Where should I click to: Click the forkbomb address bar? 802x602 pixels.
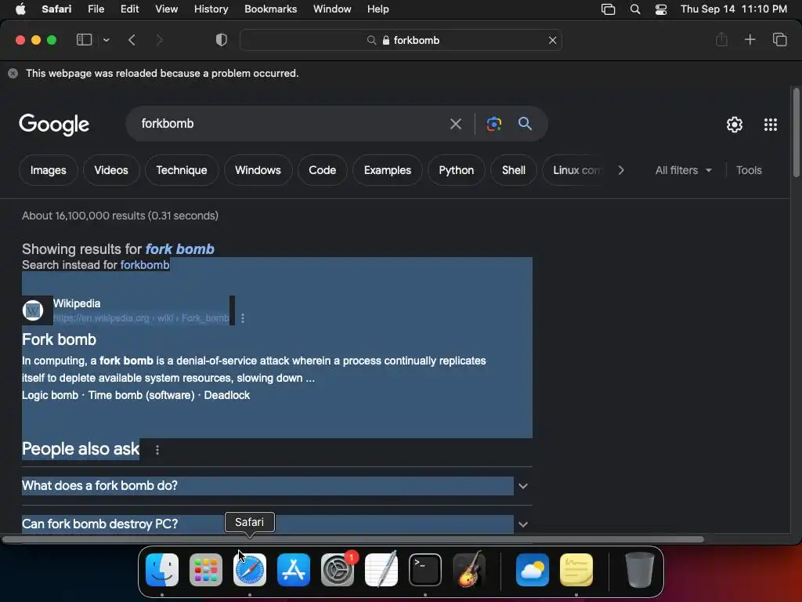click(401, 40)
